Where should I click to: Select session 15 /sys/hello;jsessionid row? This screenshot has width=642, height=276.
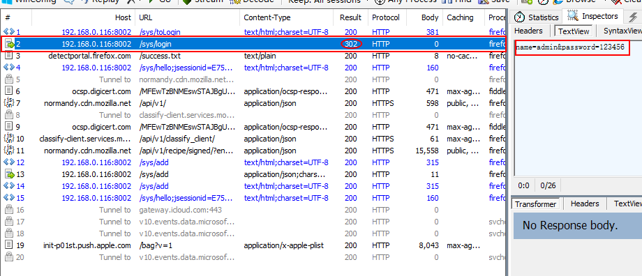point(253,199)
